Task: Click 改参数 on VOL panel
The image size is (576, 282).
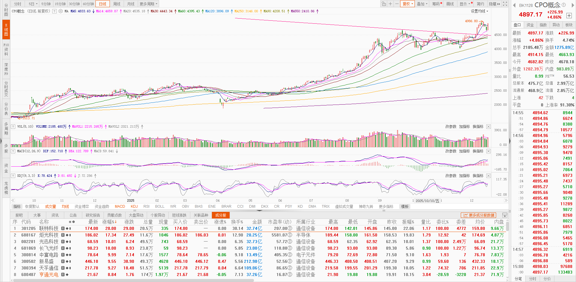Action: click(451, 127)
